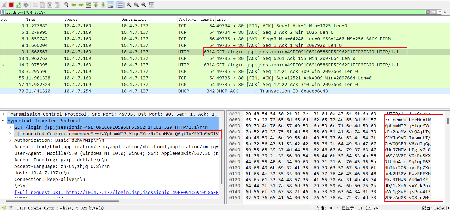The height and width of the screenshot is (210, 450).
Task: Click the display filter field with ip.dst==10.4.7.137
Action: tap(215, 12)
